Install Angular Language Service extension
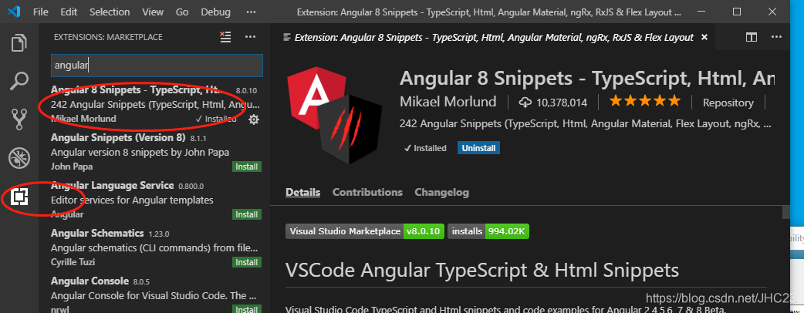The height and width of the screenshot is (313, 804). point(247,214)
